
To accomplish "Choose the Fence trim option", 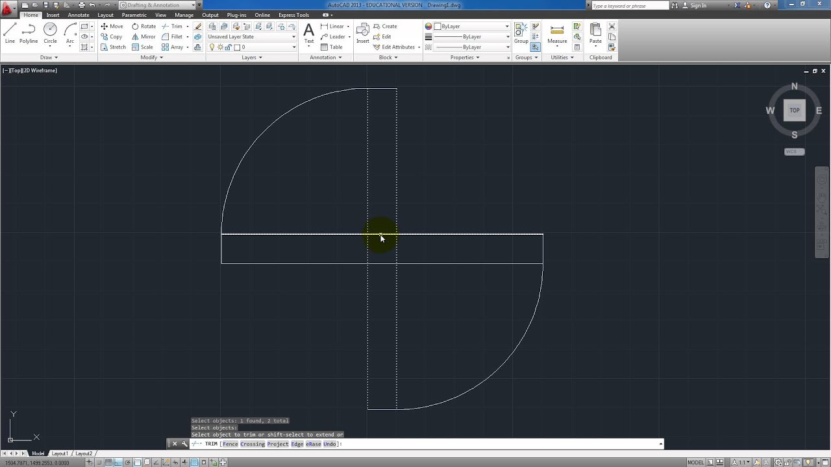I will (x=230, y=444).
